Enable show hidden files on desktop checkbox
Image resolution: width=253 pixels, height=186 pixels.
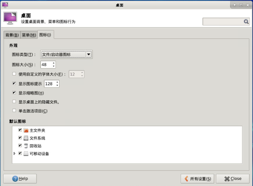14,102
